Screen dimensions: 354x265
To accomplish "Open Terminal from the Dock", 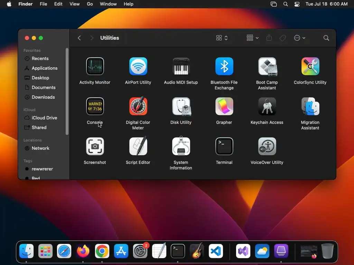I will click(x=178, y=251).
